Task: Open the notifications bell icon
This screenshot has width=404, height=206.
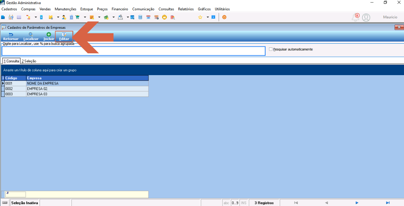Action: click(x=355, y=17)
